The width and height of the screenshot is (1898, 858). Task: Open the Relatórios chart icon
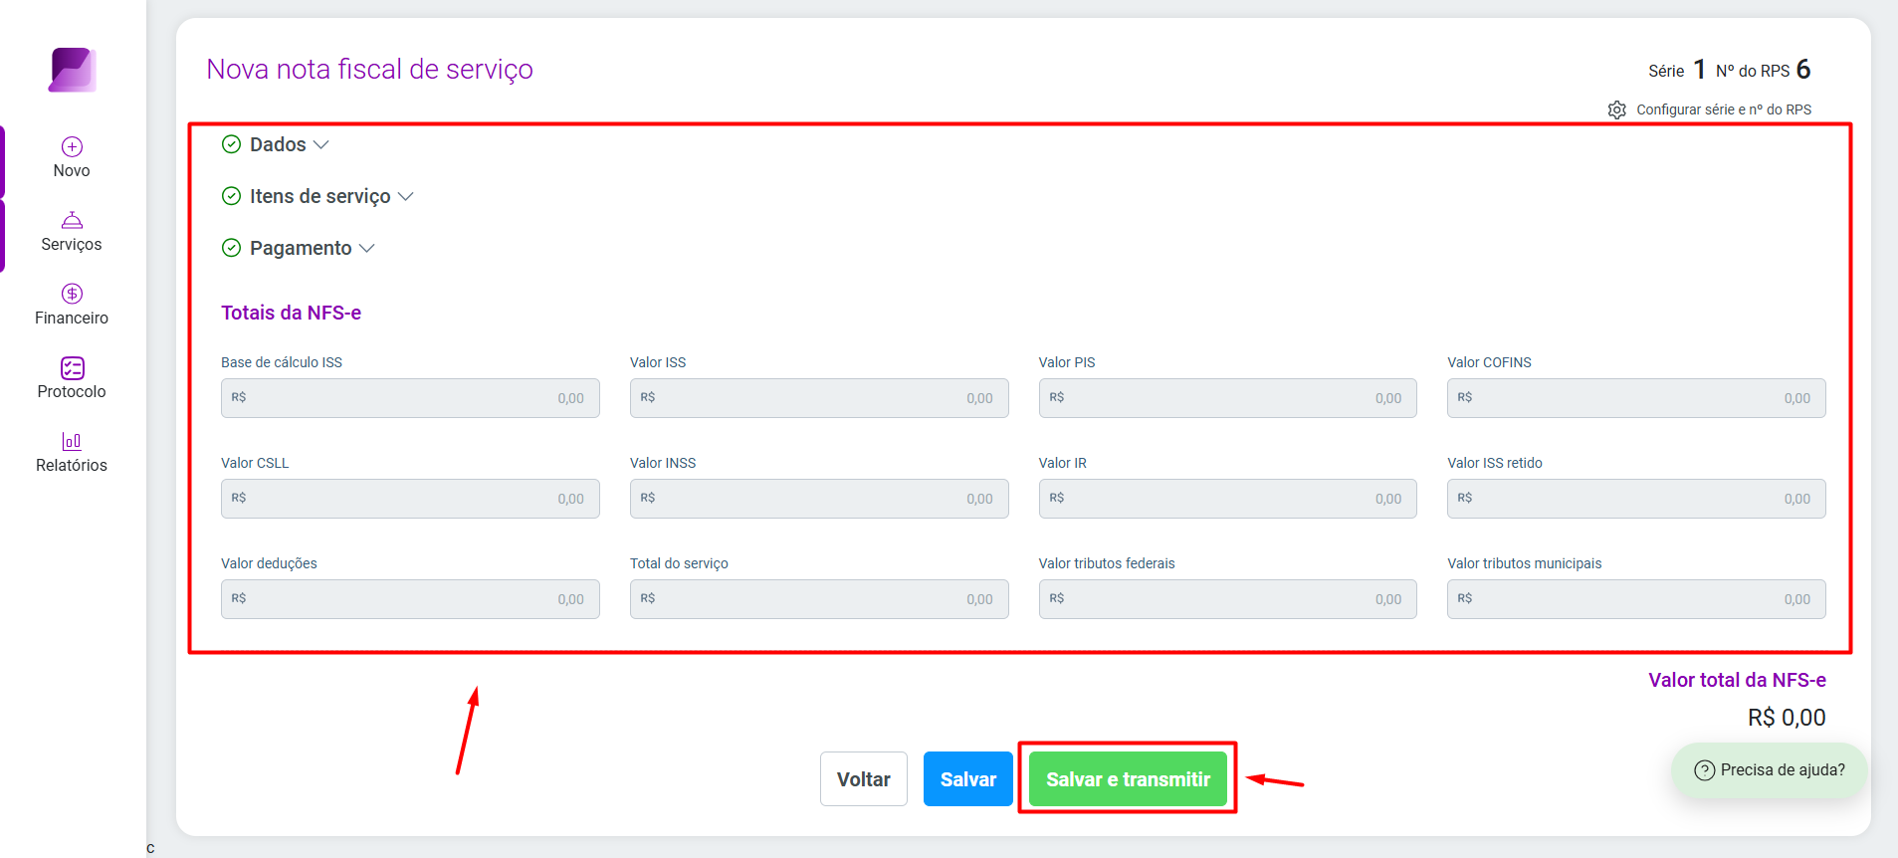(72, 441)
